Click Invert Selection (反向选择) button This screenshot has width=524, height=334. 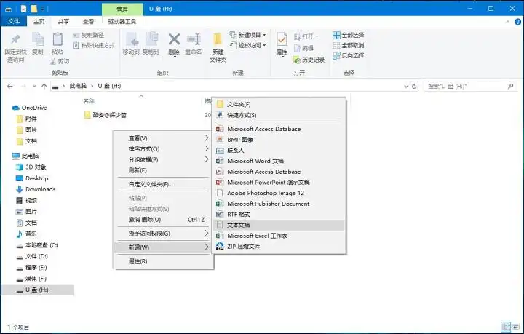coord(348,55)
